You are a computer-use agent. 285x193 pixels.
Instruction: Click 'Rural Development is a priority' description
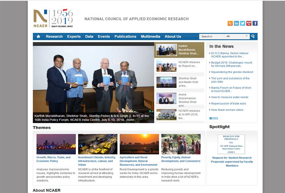[139, 173]
